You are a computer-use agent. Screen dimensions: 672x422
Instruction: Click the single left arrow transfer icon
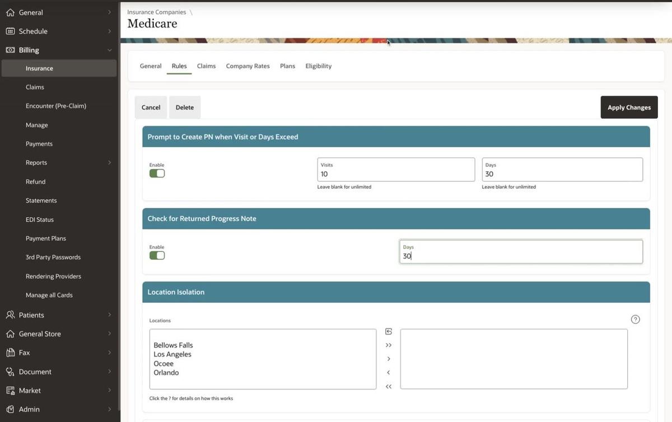(x=388, y=372)
